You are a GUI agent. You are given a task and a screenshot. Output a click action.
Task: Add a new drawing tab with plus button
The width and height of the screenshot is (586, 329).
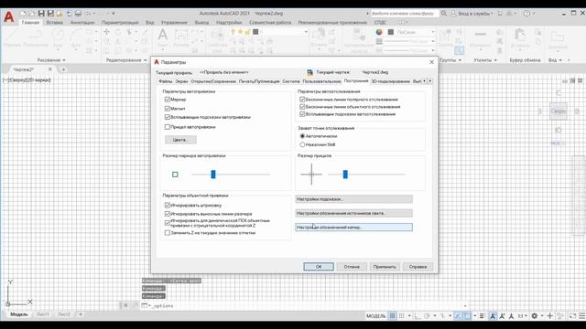[63, 69]
